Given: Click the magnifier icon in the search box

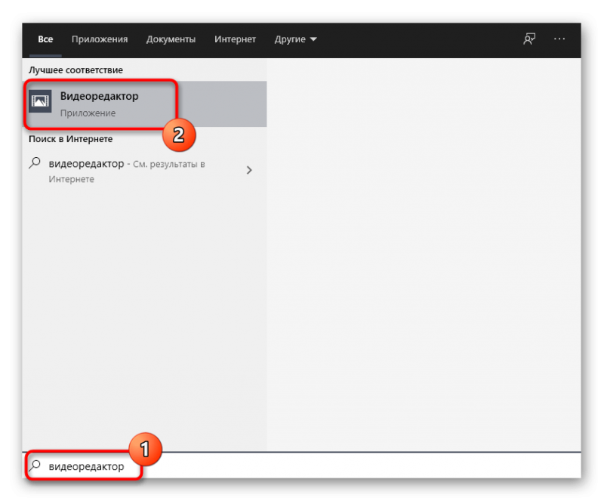Looking at the screenshot, I should tap(35, 466).
